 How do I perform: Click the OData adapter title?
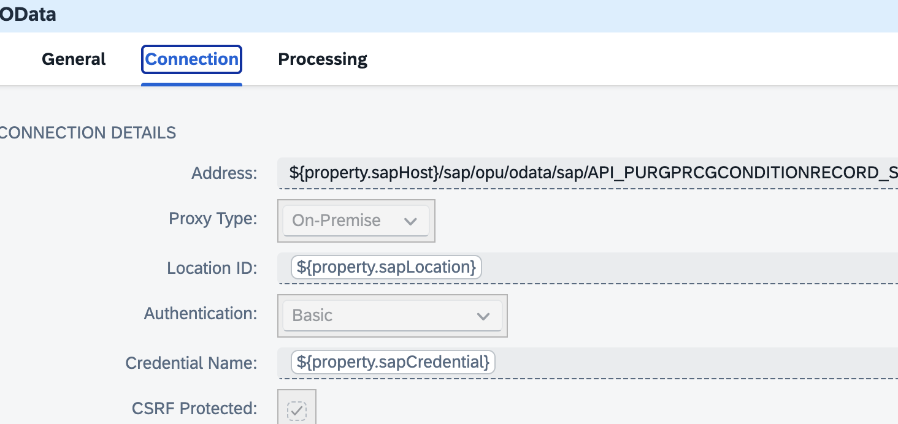[x=28, y=13]
